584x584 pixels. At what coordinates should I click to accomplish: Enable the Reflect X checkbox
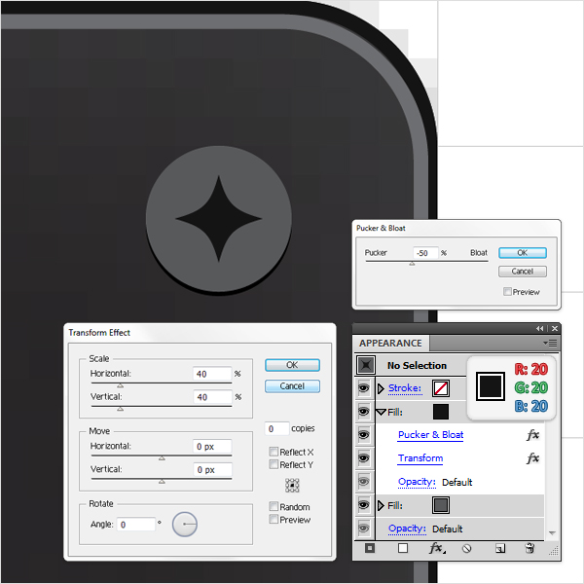click(x=274, y=452)
